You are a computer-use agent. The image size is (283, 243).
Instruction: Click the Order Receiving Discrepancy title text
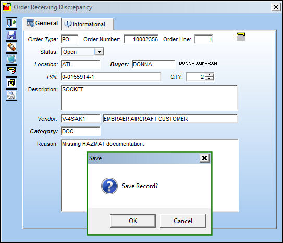click(53, 7)
